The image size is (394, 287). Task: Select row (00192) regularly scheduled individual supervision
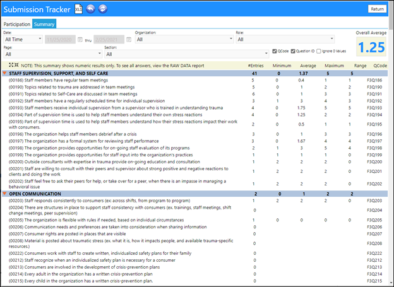click(x=194, y=101)
